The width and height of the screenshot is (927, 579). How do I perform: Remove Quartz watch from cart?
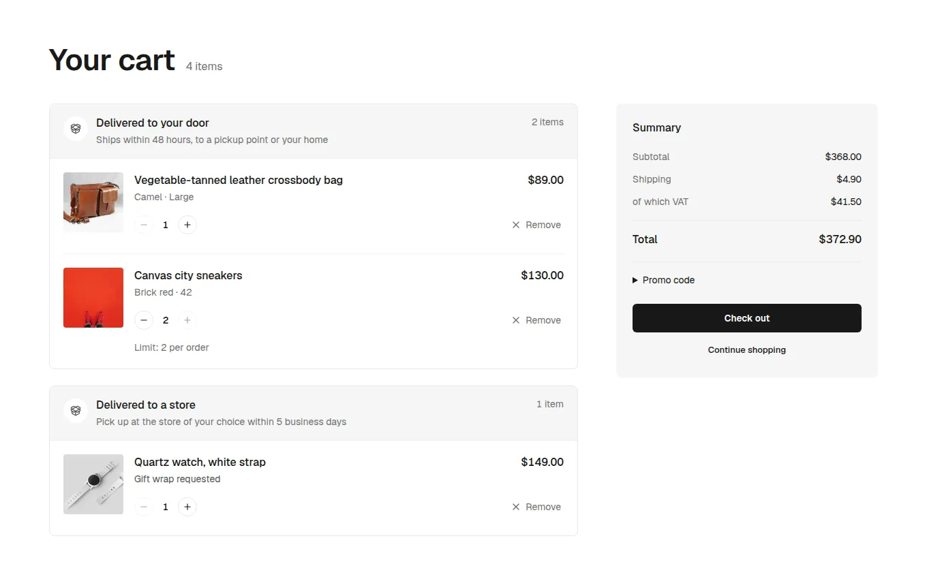pyautogui.click(x=536, y=507)
